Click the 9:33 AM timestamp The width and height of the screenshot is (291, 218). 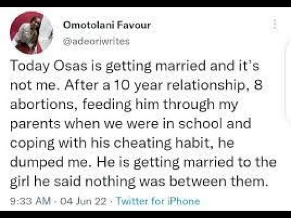coord(30,201)
